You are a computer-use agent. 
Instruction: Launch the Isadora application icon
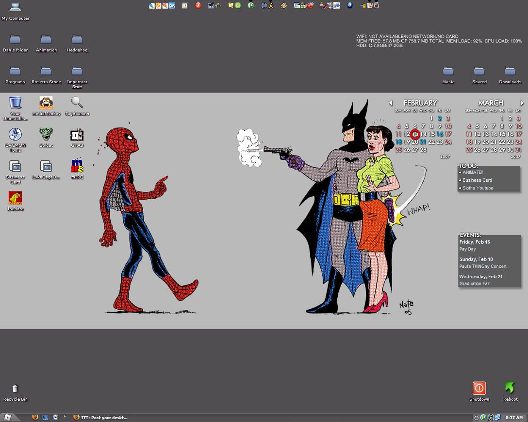15,201
